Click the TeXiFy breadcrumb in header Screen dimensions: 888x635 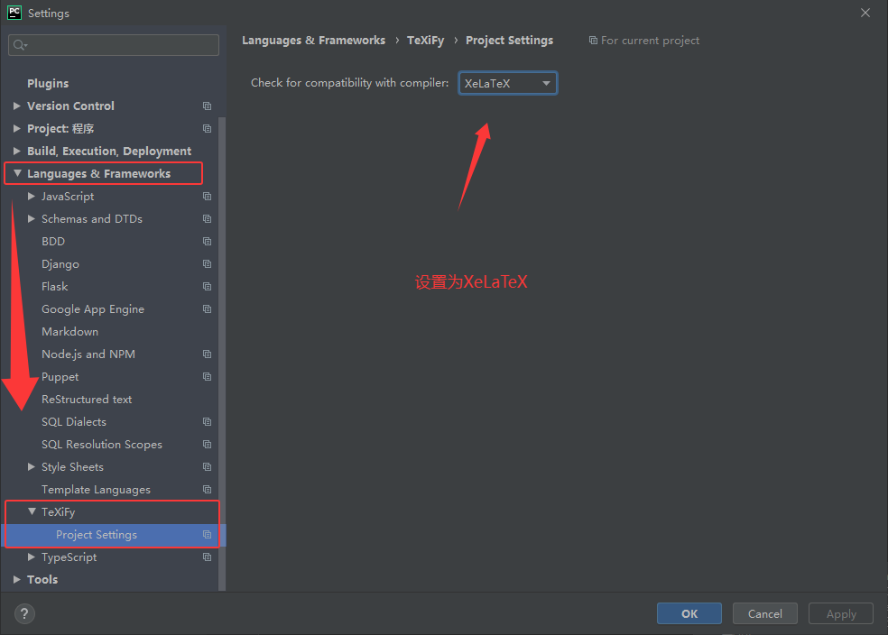[425, 41]
